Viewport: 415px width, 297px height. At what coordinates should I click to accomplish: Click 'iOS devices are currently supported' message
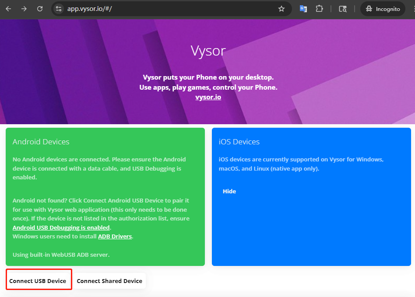(x=301, y=164)
